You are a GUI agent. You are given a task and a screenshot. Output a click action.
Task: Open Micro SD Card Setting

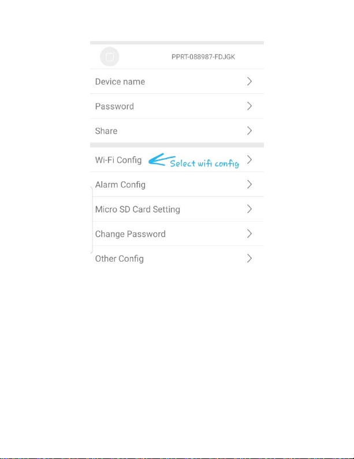pos(177,209)
